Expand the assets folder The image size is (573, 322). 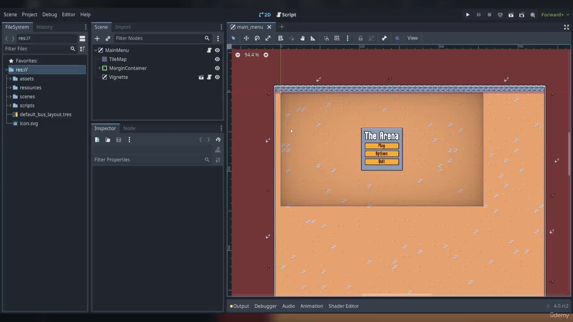[10, 79]
